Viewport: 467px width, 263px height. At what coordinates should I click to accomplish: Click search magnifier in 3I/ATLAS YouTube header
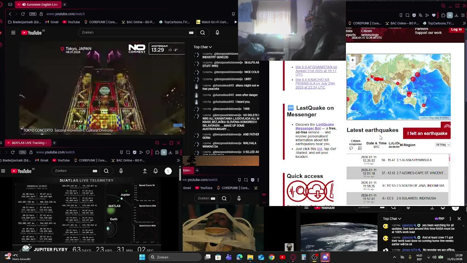pyautogui.click(x=106, y=171)
